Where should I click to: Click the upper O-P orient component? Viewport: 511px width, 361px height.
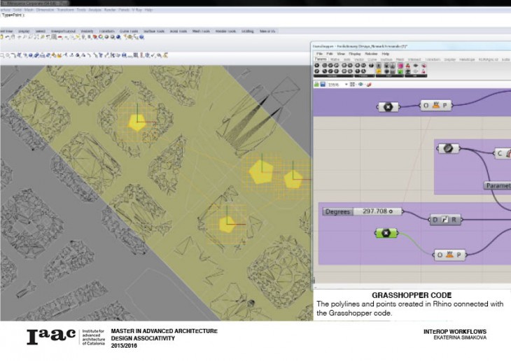click(x=436, y=106)
